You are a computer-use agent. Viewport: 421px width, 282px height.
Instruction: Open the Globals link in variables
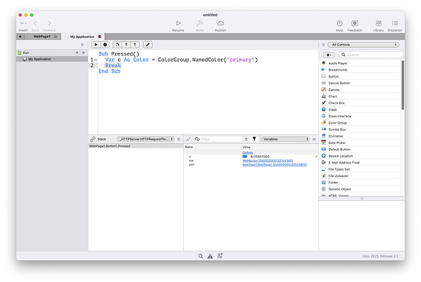coord(248,153)
